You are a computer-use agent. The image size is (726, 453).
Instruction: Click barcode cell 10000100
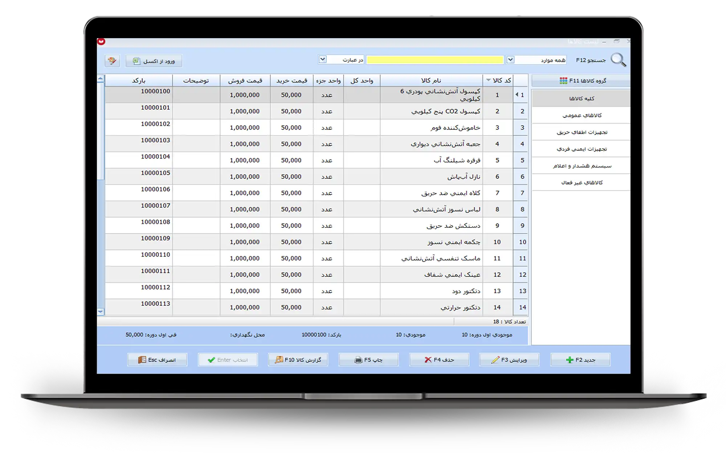point(139,95)
